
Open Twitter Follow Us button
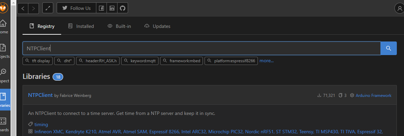pos(76,8)
